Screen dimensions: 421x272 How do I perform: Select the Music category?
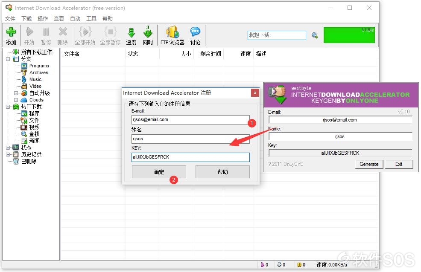point(35,79)
